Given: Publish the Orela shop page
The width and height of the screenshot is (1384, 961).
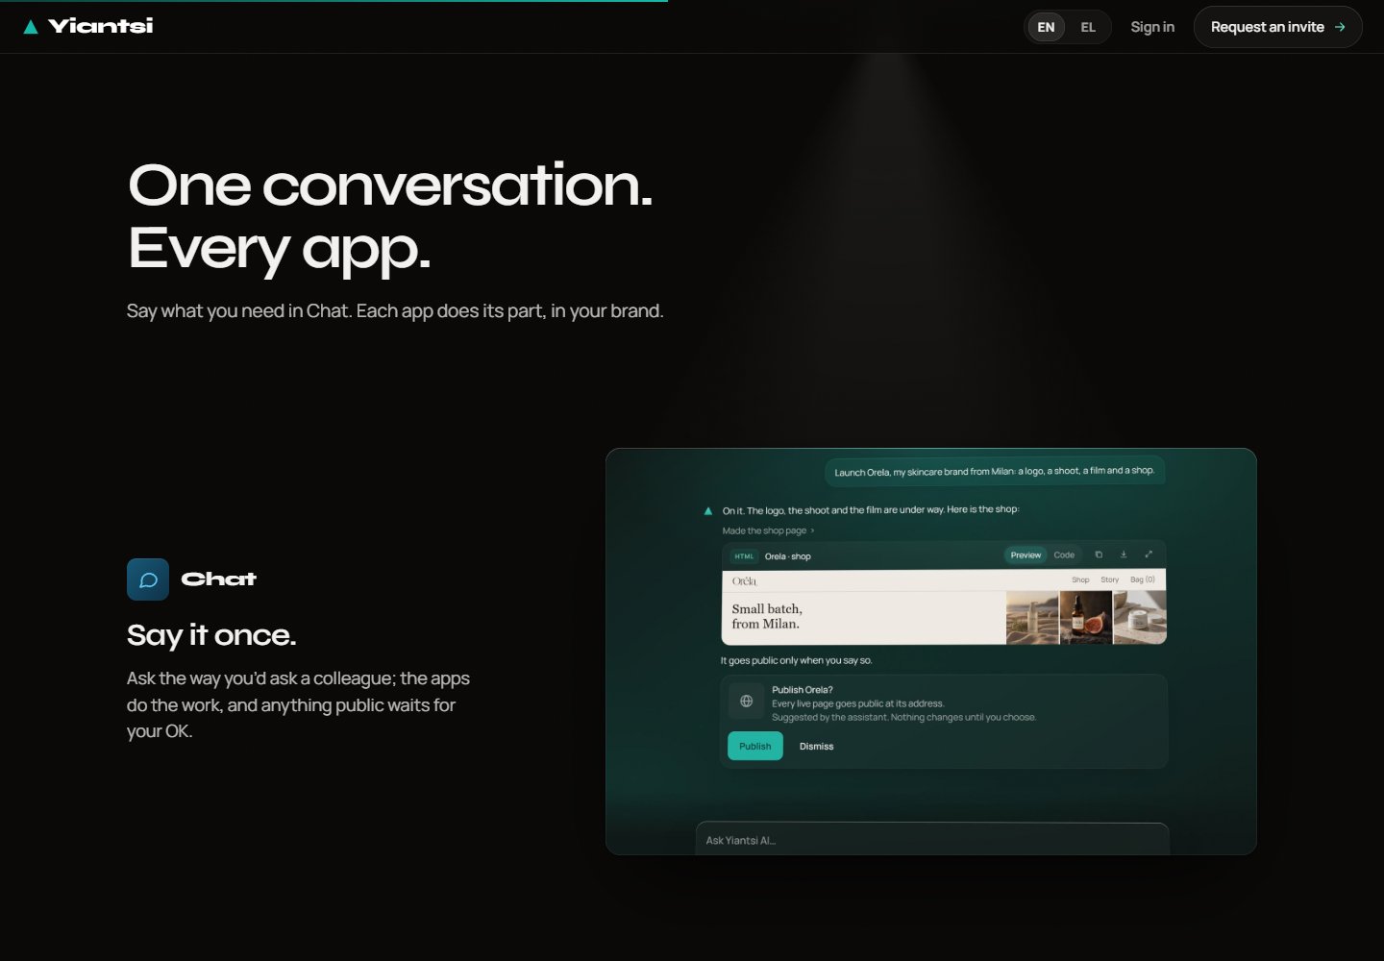Looking at the screenshot, I should click(755, 746).
